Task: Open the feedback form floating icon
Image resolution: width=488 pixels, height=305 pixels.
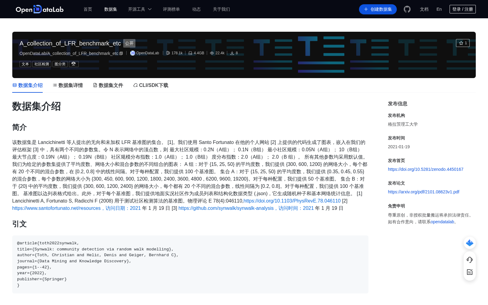Action: coord(470,272)
